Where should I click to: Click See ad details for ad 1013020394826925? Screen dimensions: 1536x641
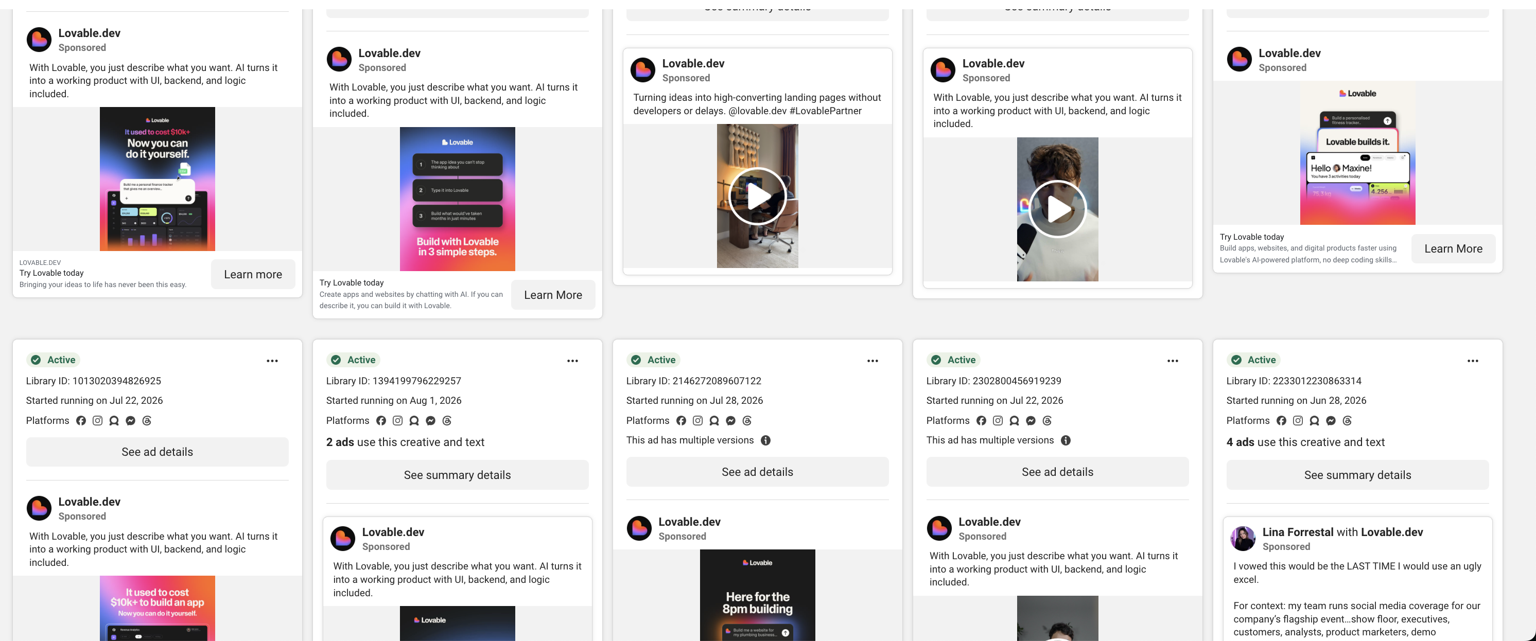(158, 452)
